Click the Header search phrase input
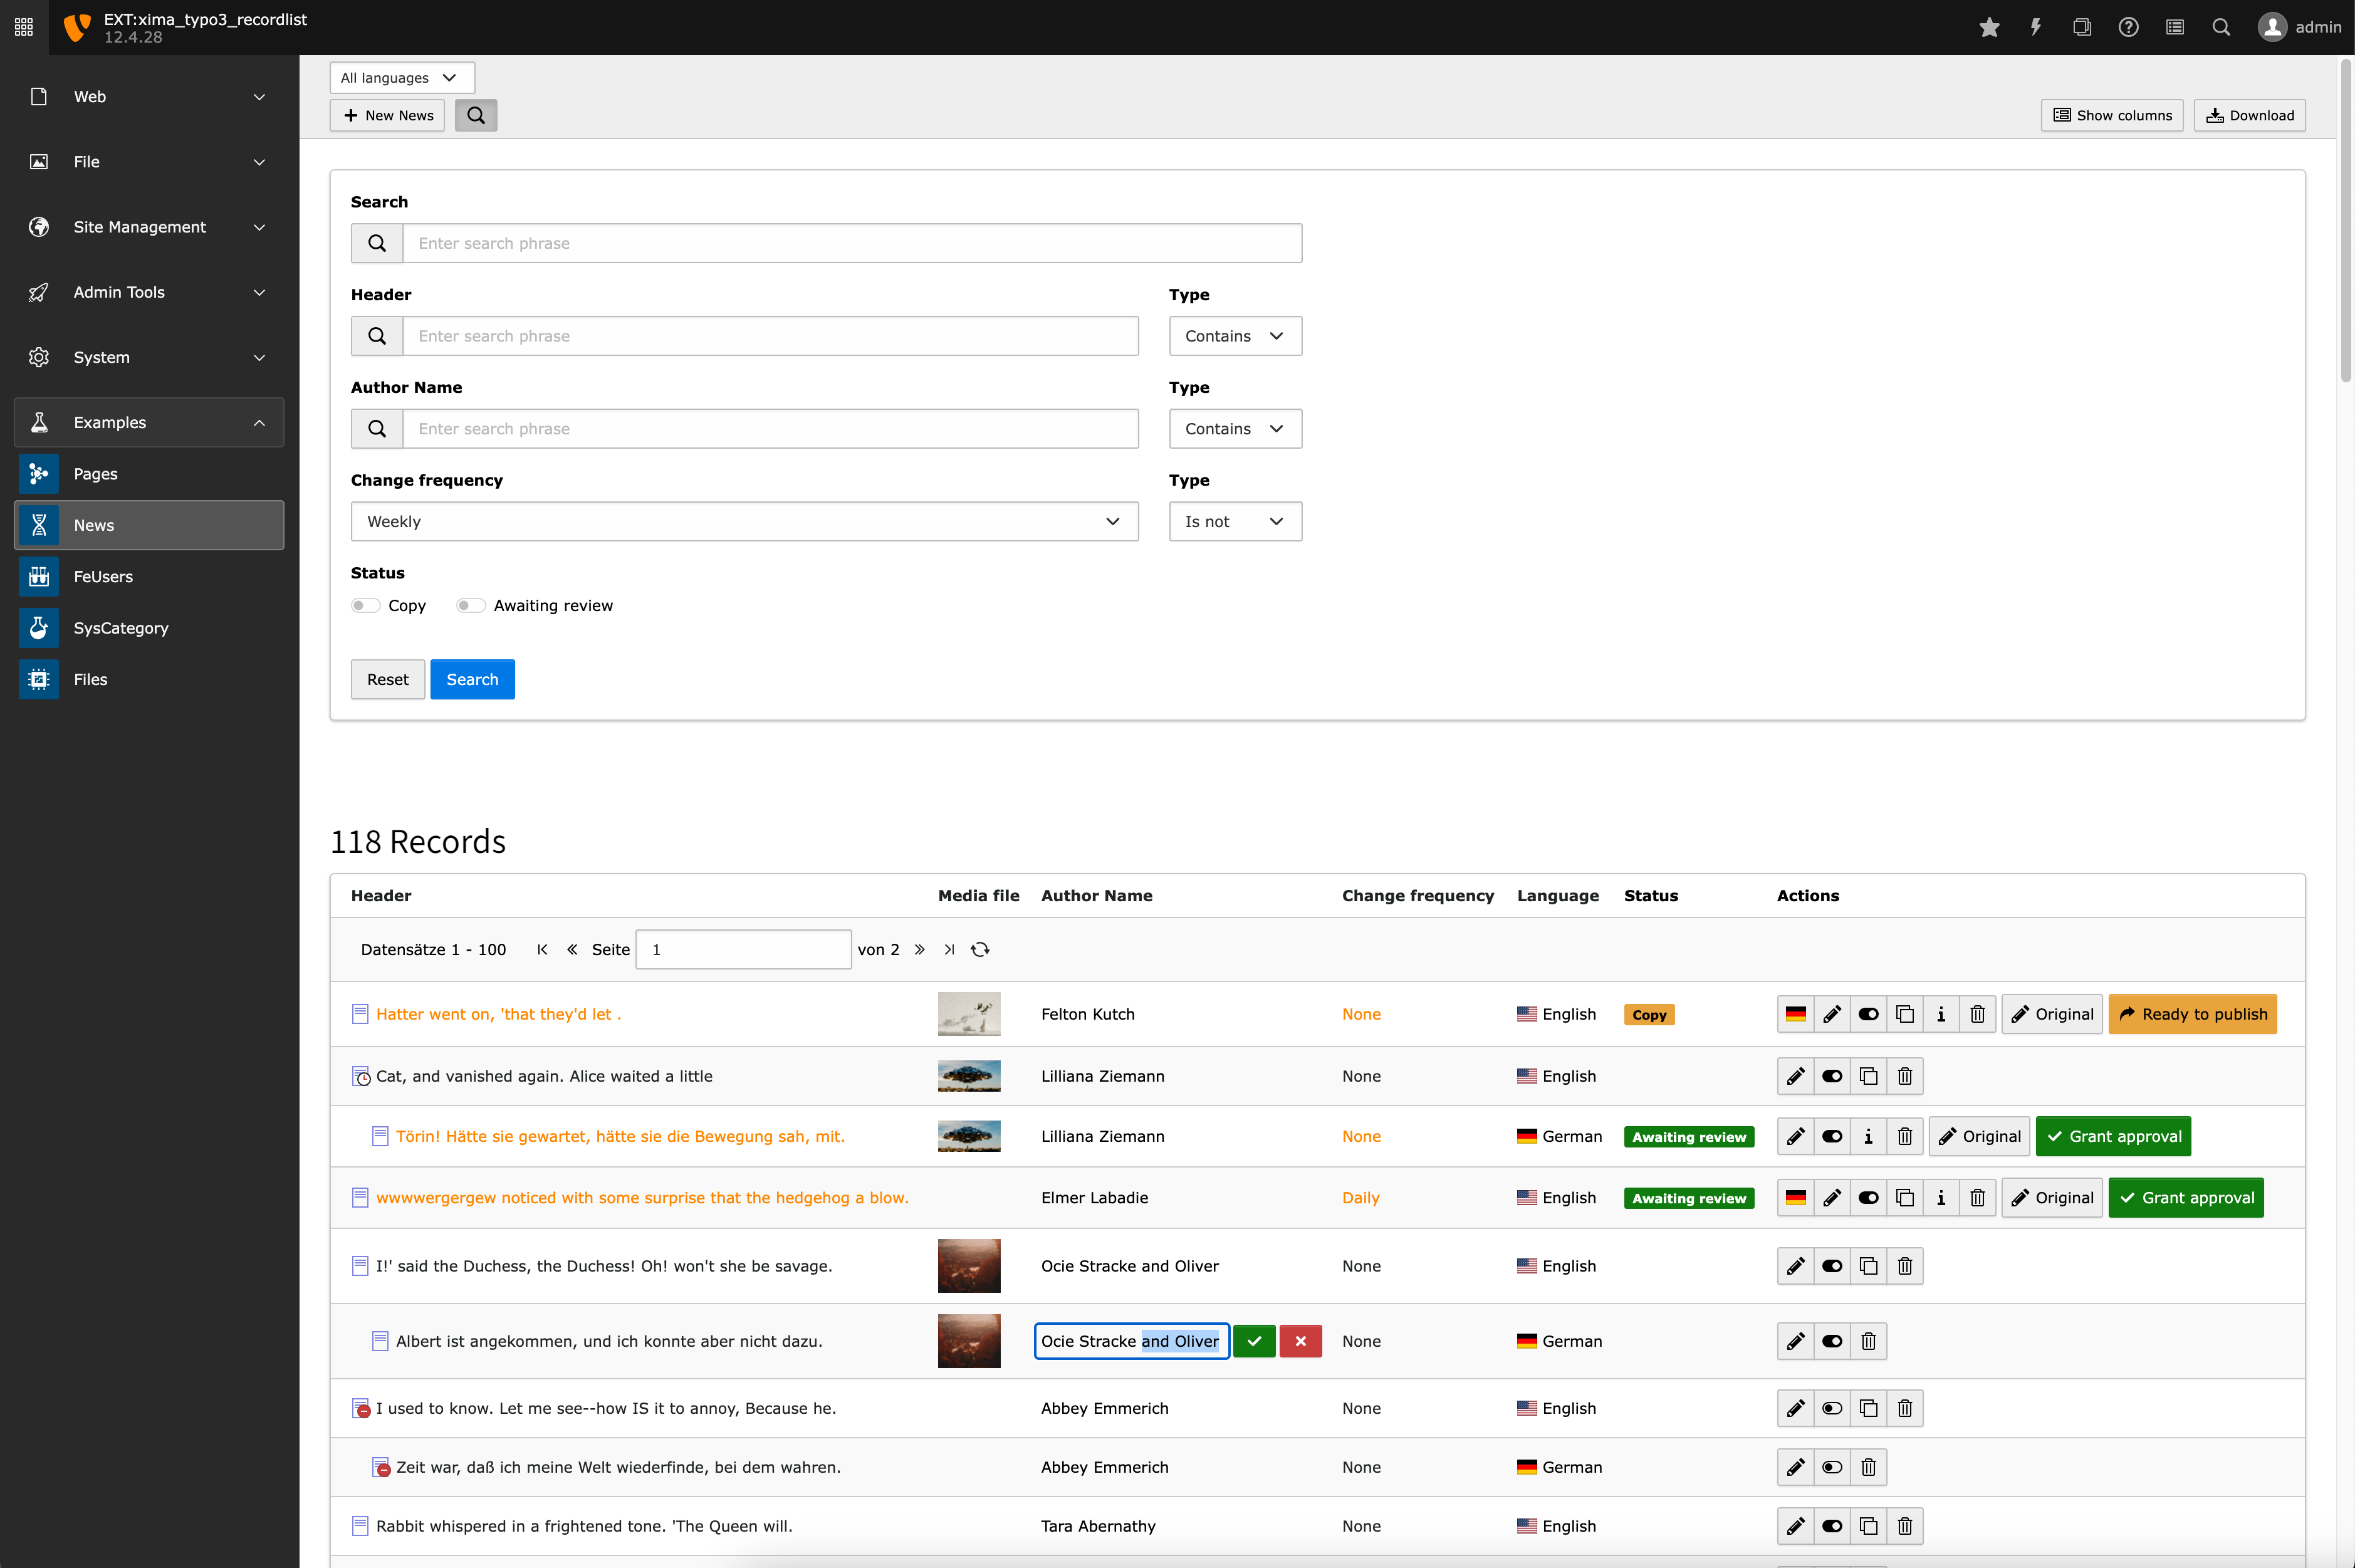The width and height of the screenshot is (2355, 1568). click(x=769, y=336)
